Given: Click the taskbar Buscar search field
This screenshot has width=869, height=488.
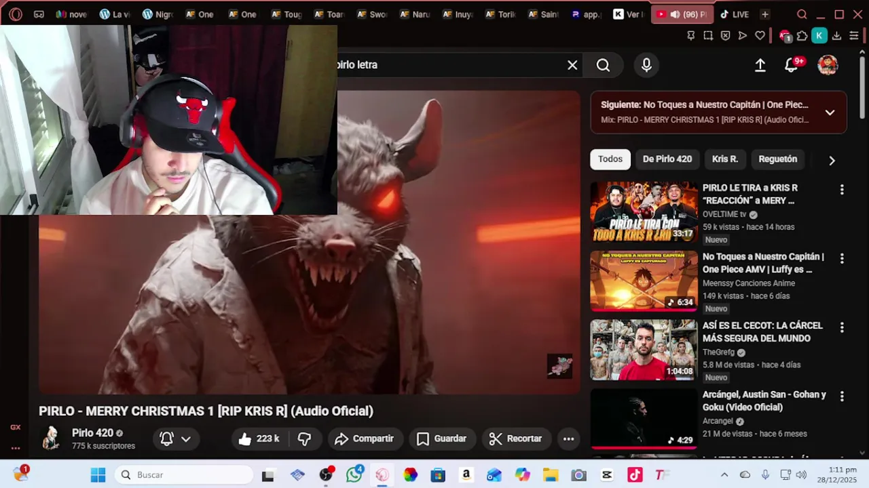Looking at the screenshot, I should click(x=184, y=475).
